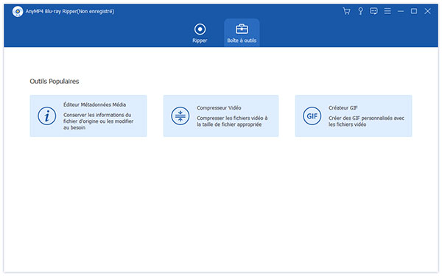Open the feedback chat bubble icon
Screen dimensions: 442x276
(373, 11)
